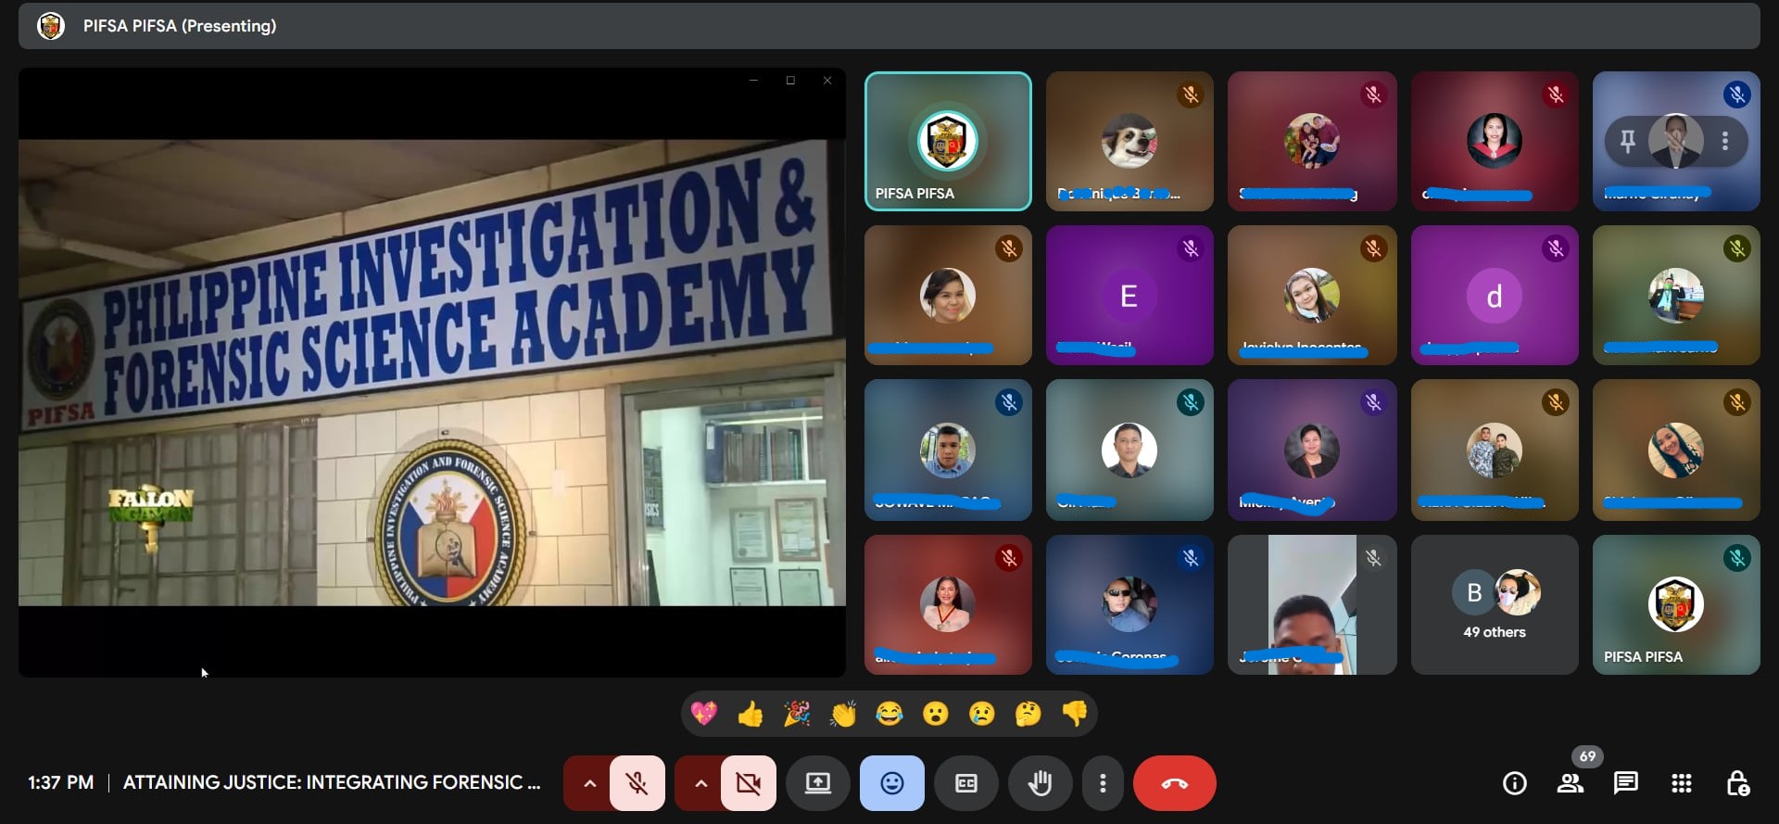Send the thinking face reaction
The height and width of the screenshot is (824, 1779).
(x=1028, y=714)
